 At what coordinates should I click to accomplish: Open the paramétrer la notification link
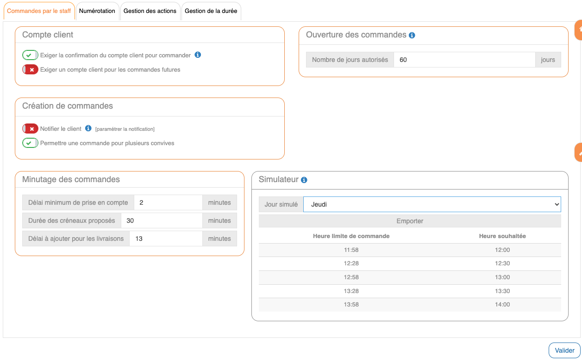coord(125,129)
